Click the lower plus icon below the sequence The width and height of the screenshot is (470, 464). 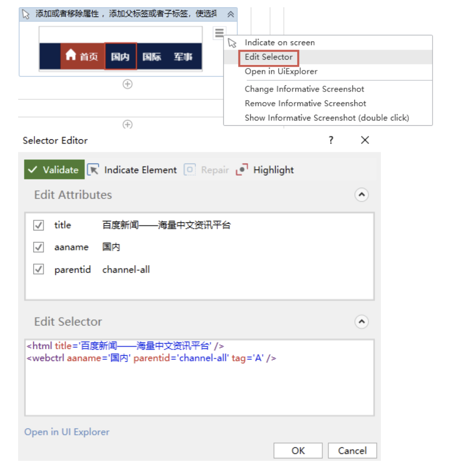tap(127, 124)
